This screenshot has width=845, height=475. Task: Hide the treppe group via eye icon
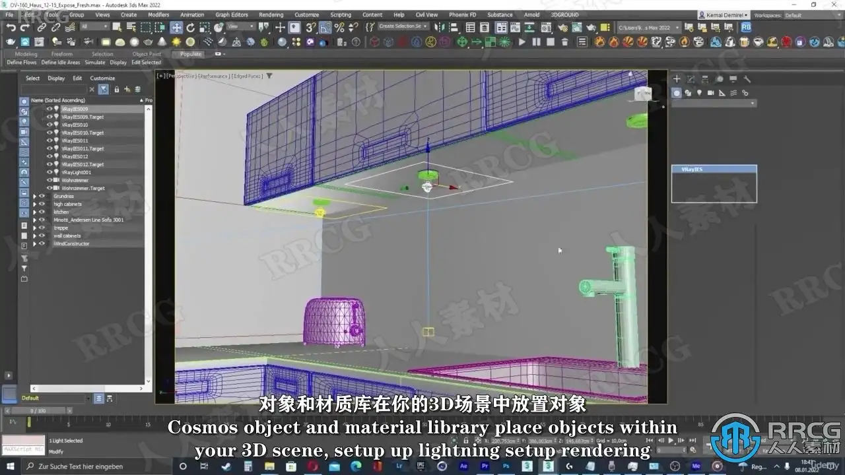point(42,228)
